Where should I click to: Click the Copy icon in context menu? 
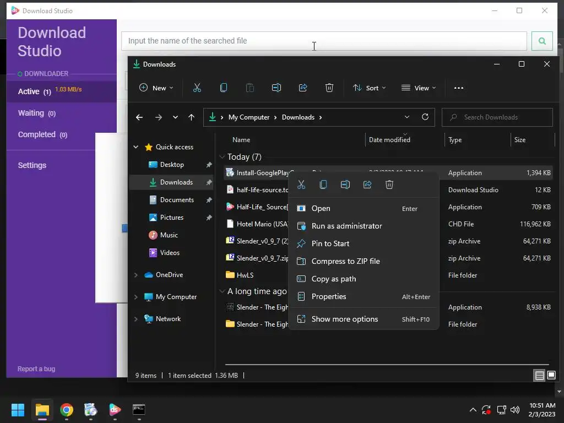pos(323,185)
